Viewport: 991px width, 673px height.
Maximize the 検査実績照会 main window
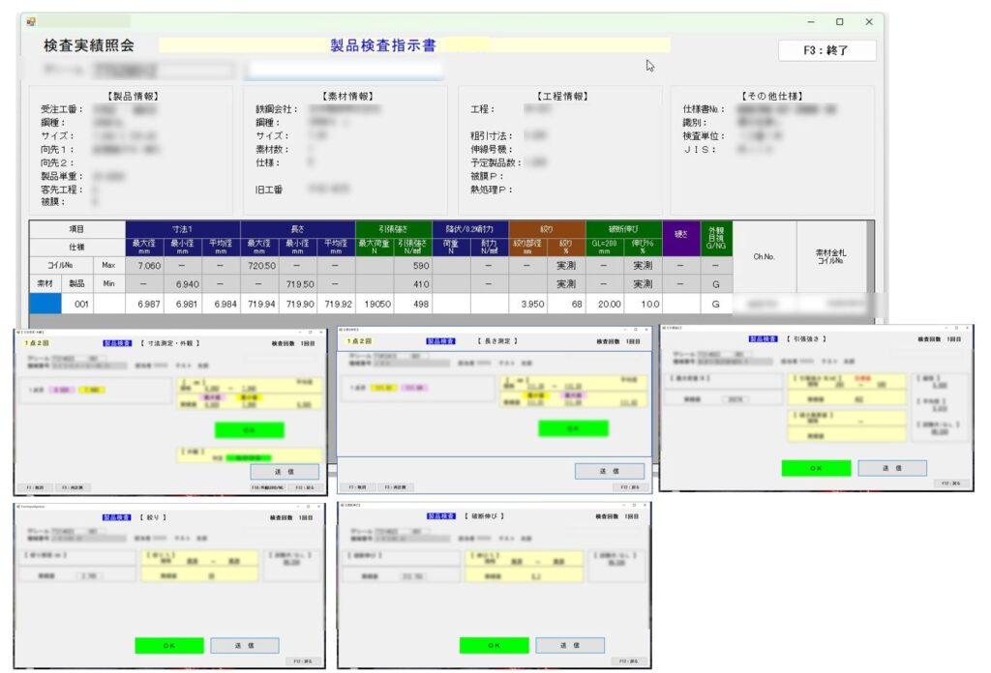pos(839,21)
